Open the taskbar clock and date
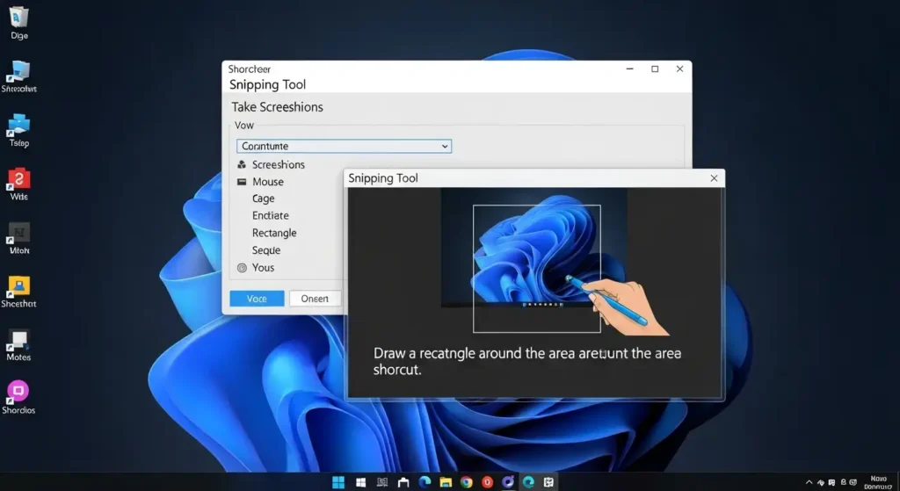Image resolution: width=900 pixels, height=491 pixels. click(878, 482)
